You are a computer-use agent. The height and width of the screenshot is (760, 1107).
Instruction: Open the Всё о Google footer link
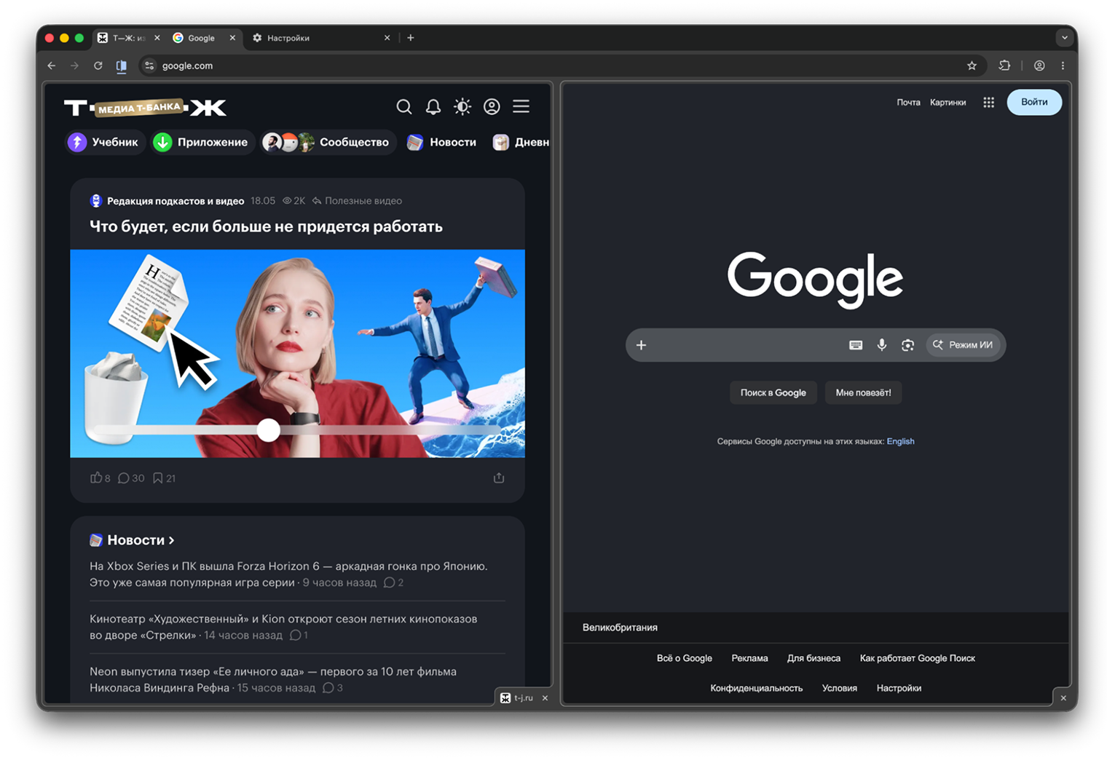pyautogui.click(x=685, y=658)
